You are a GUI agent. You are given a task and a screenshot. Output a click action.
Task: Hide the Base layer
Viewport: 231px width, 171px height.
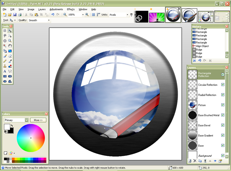[223, 146]
